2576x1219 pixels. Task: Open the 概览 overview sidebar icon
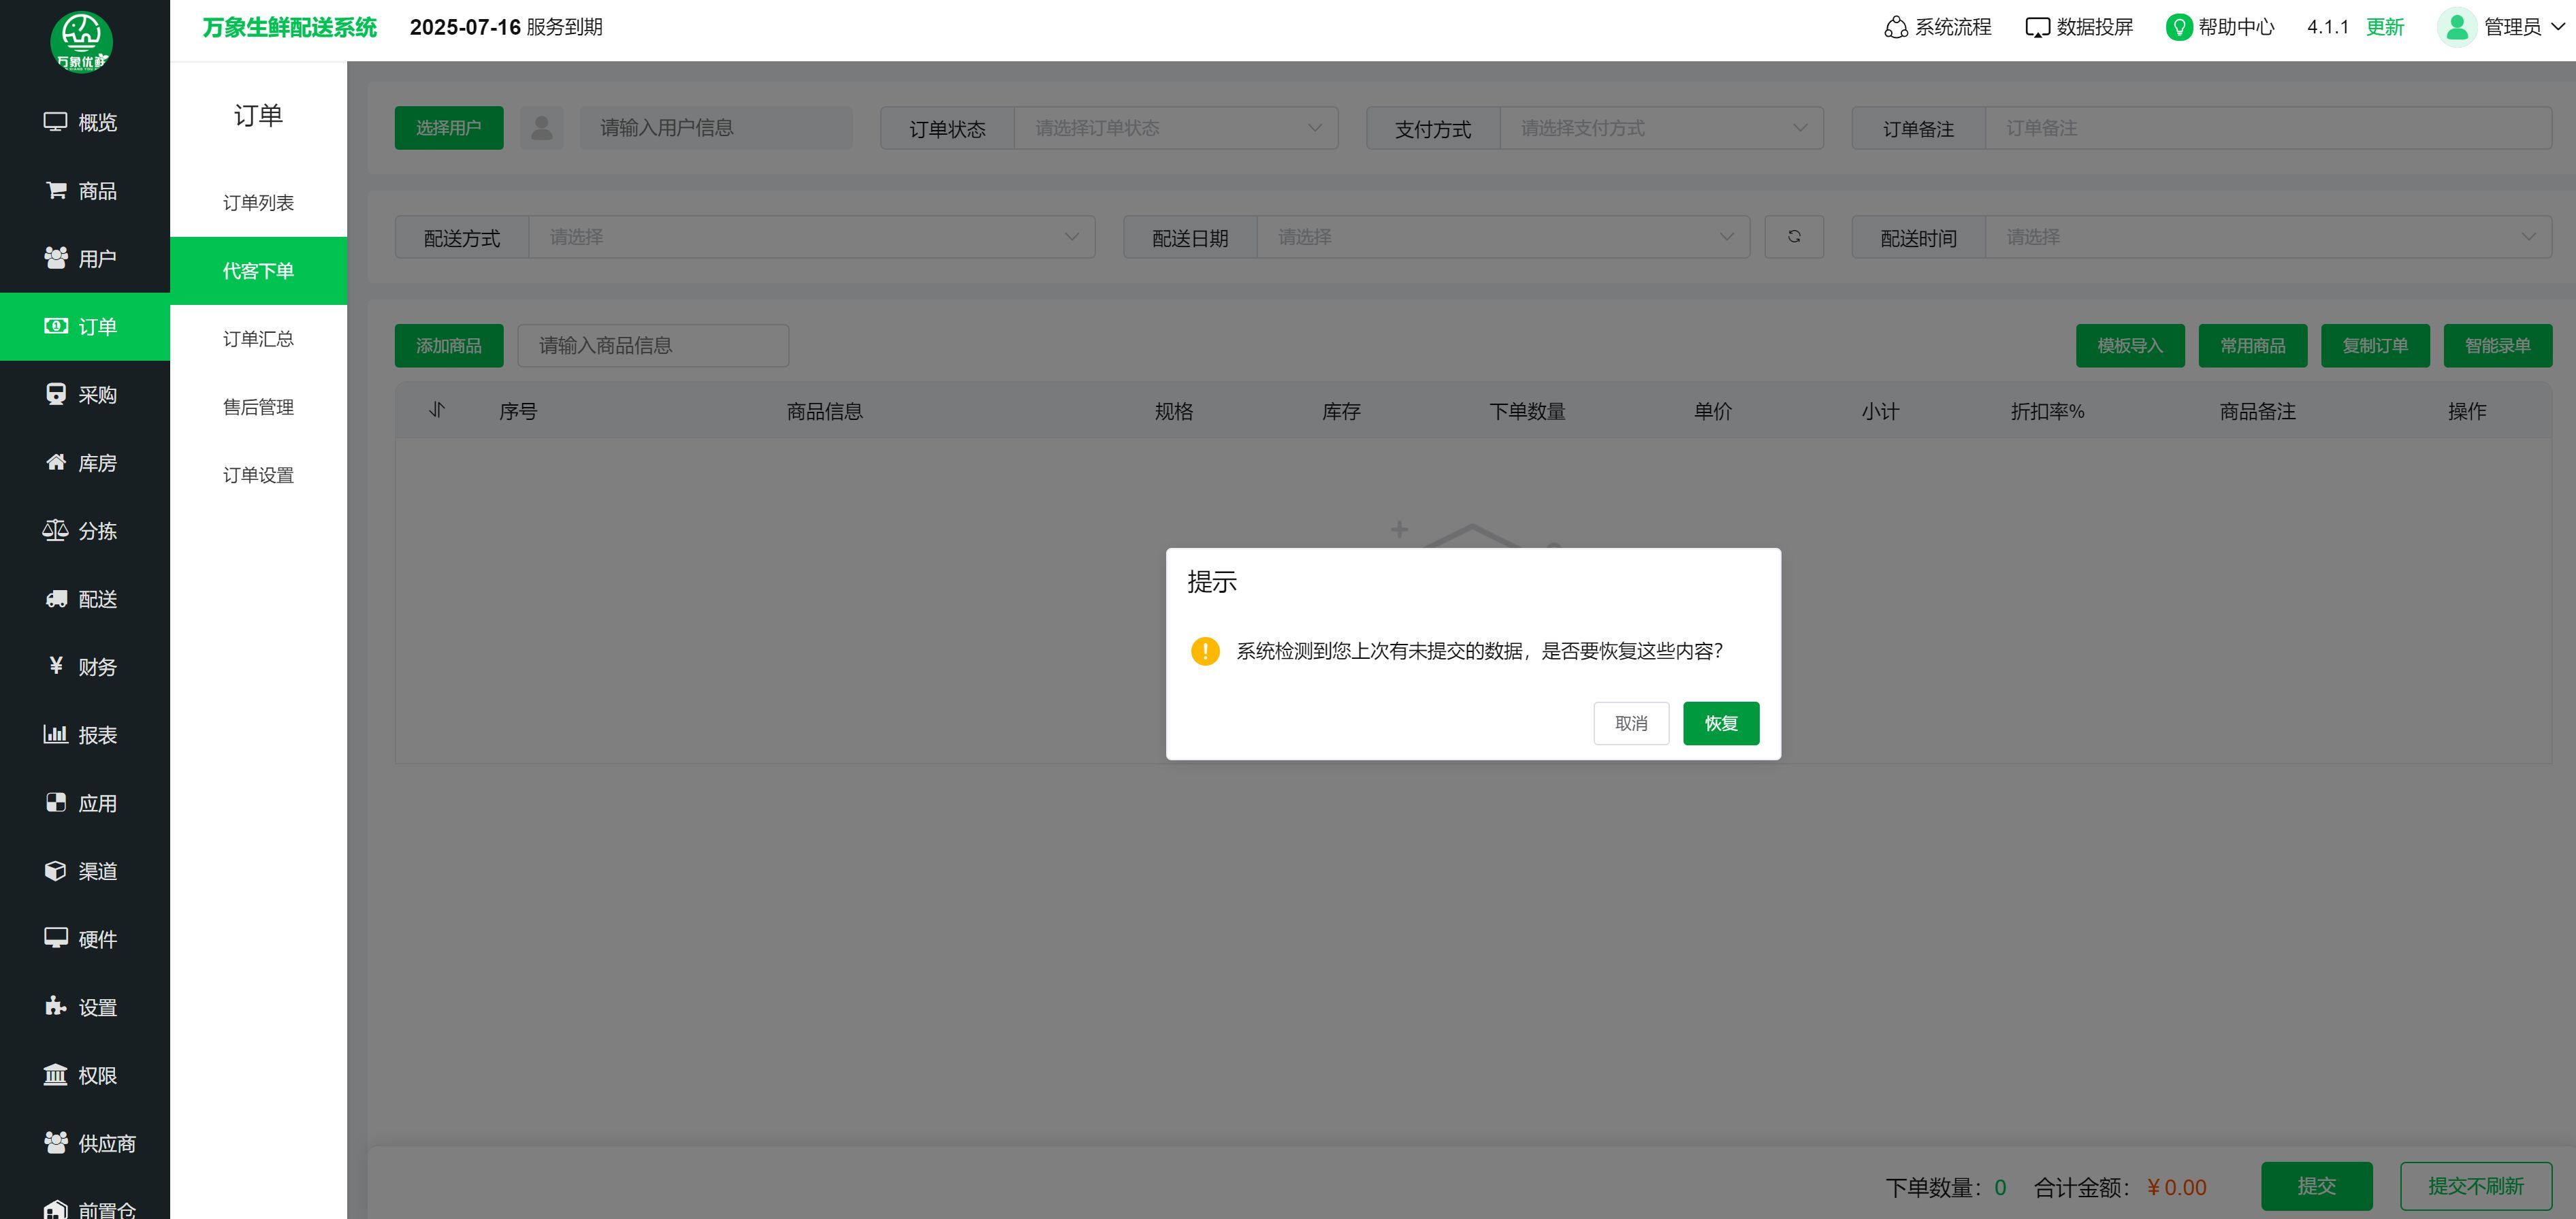tap(56, 122)
